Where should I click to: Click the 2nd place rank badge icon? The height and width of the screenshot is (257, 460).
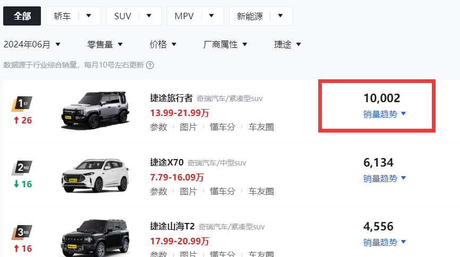[x=22, y=168]
